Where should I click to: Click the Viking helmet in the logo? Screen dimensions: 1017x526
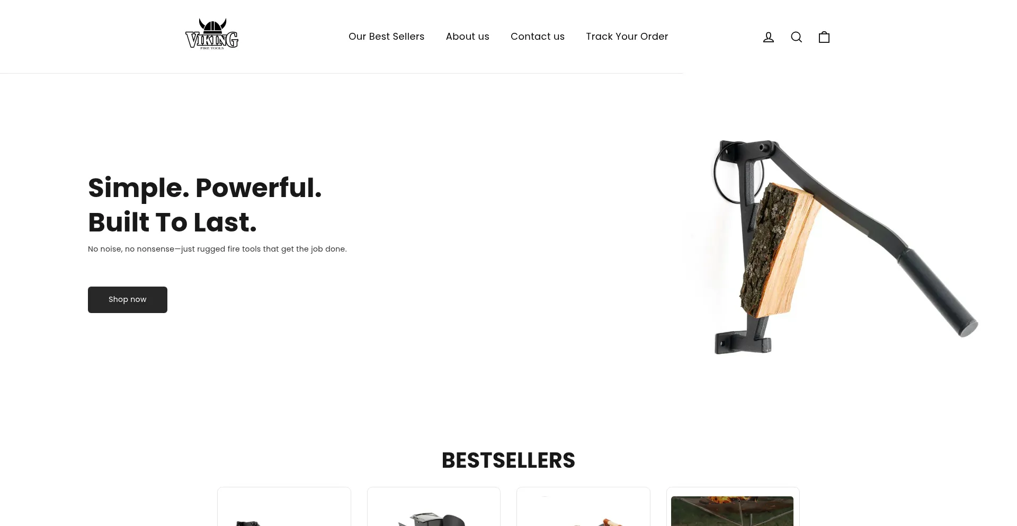pos(212,26)
